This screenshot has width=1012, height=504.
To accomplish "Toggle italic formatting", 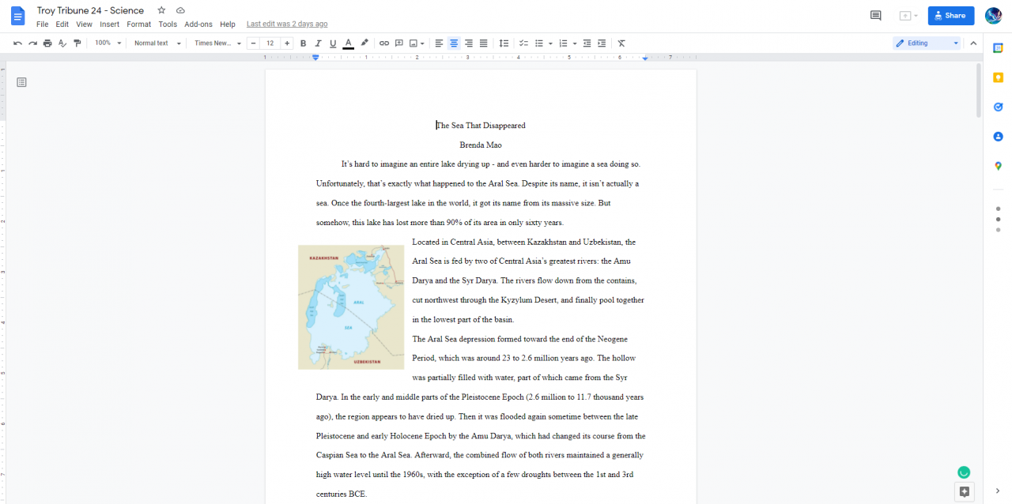I will click(318, 43).
